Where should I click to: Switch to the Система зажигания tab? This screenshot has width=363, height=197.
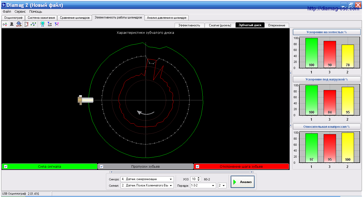[x=41, y=18]
